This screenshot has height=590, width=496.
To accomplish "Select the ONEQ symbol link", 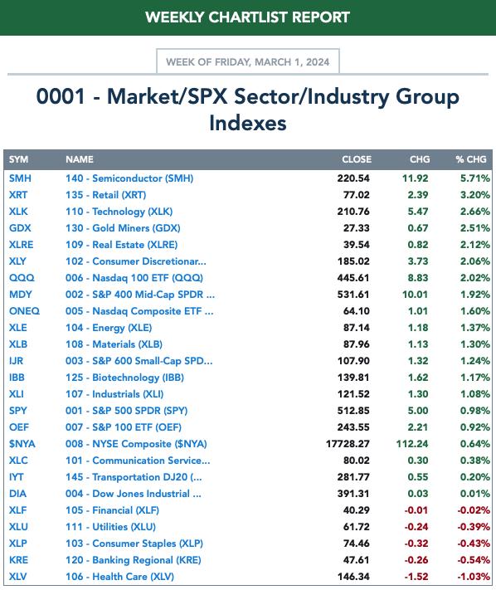I will tap(24, 311).
